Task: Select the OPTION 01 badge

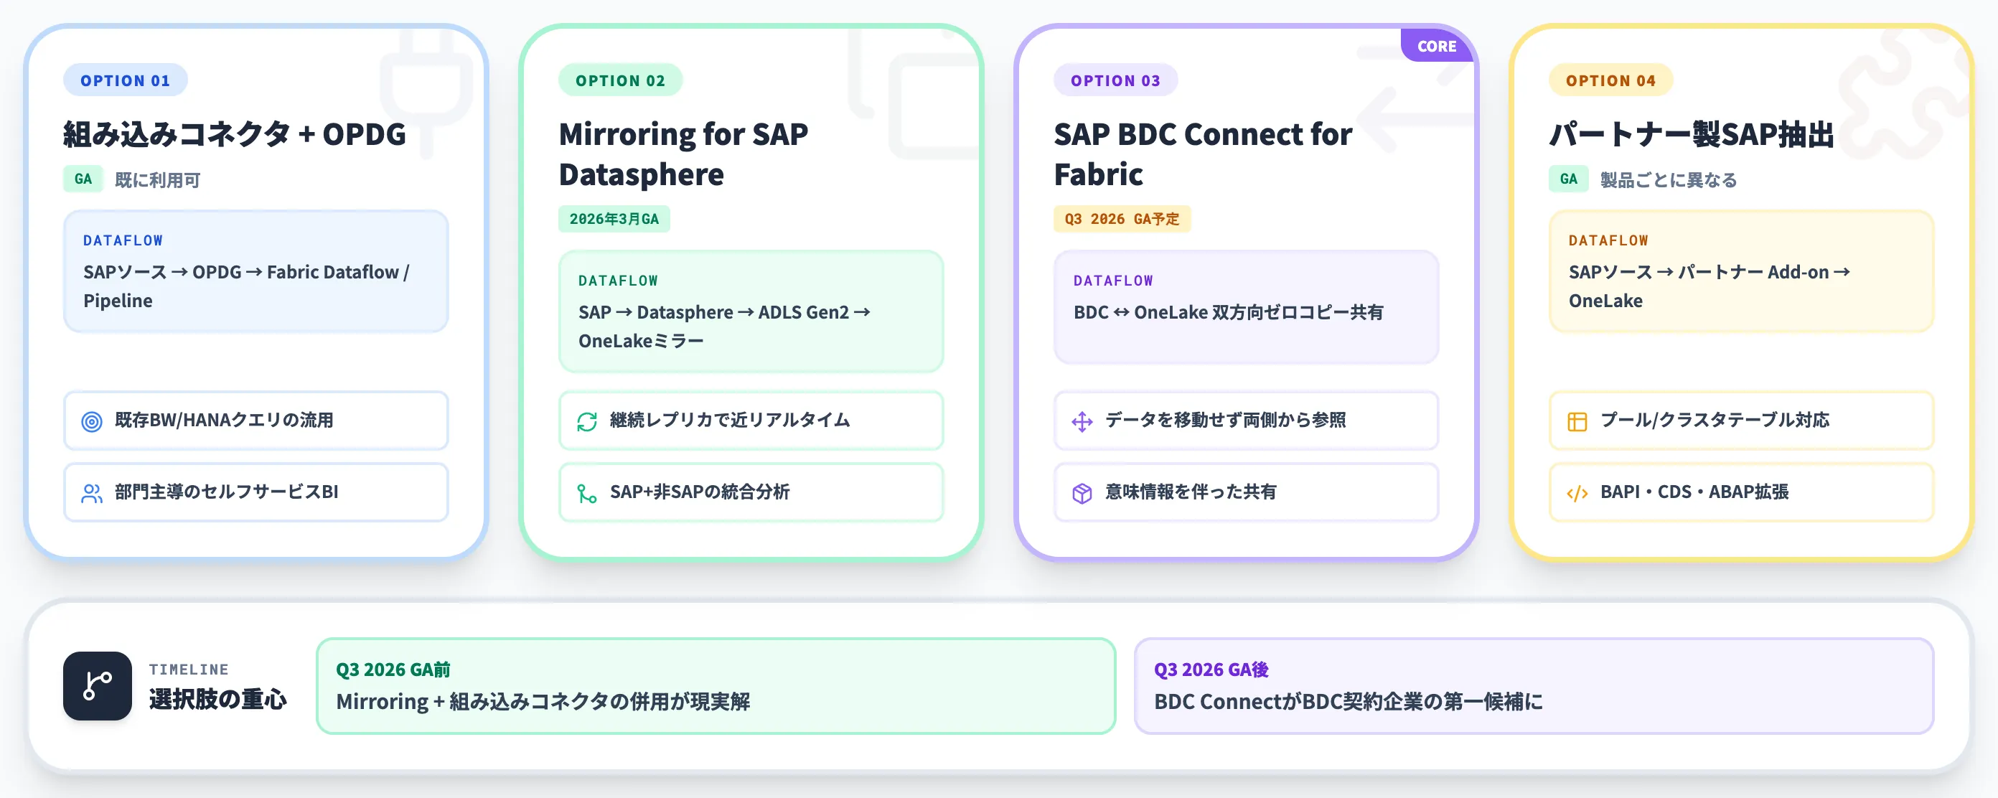Action: (126, 80)
